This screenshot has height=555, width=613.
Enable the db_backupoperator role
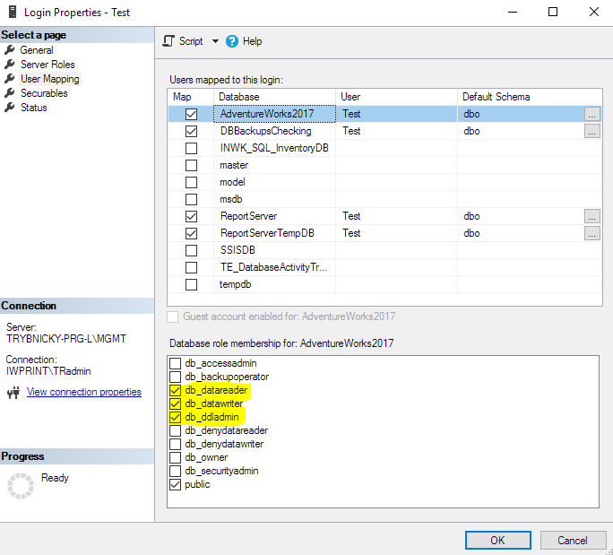click(x=175, y=377)
